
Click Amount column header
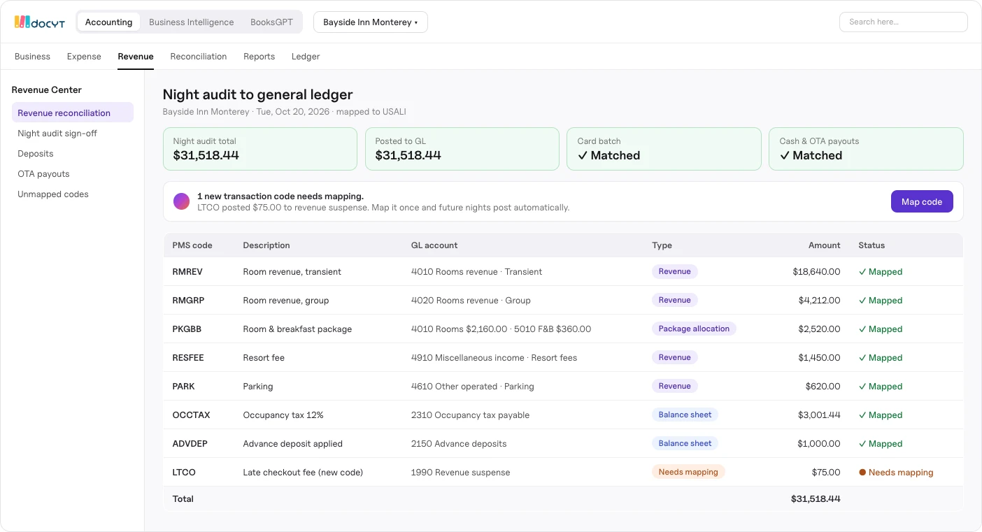click(x=825, y=245)
